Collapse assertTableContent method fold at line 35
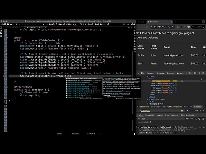Screen dimensions: 206x154 tap(8, 38)
